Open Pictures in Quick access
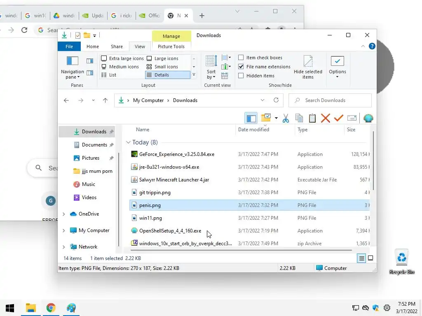422x316 pixels. pos(90,158)
